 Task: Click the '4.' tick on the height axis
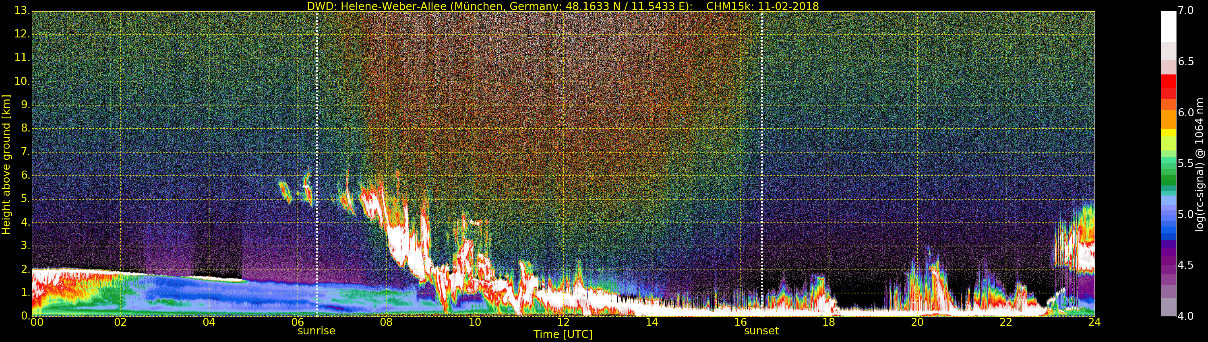25,222
